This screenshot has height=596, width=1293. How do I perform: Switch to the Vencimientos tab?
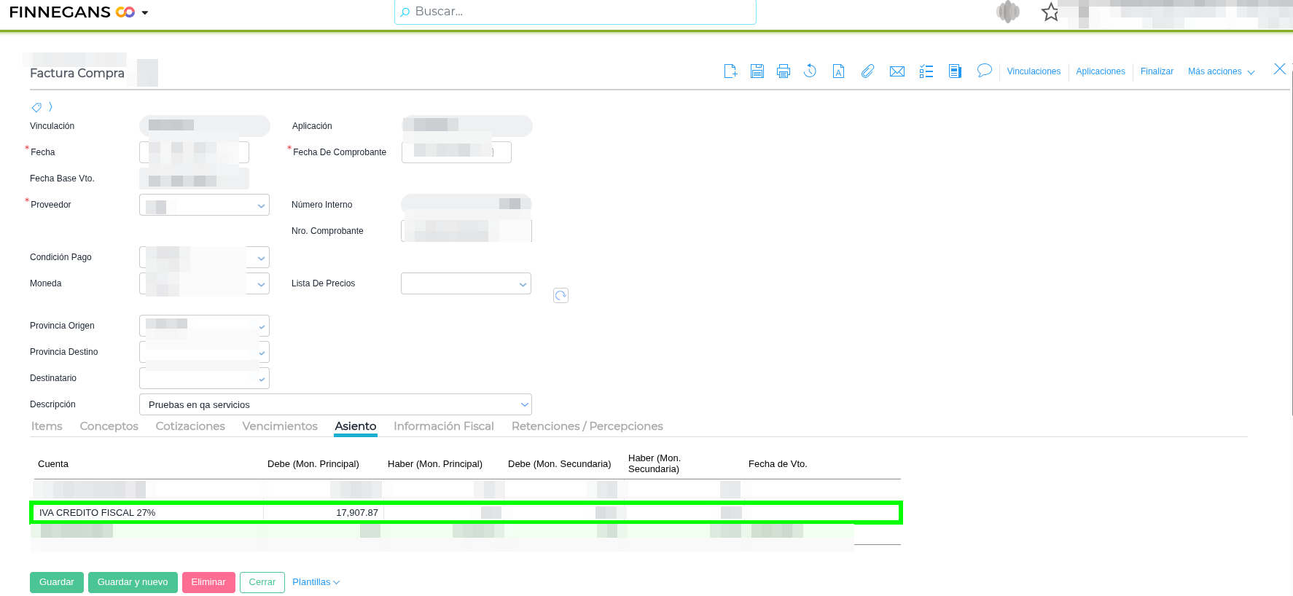pos(280,426)
